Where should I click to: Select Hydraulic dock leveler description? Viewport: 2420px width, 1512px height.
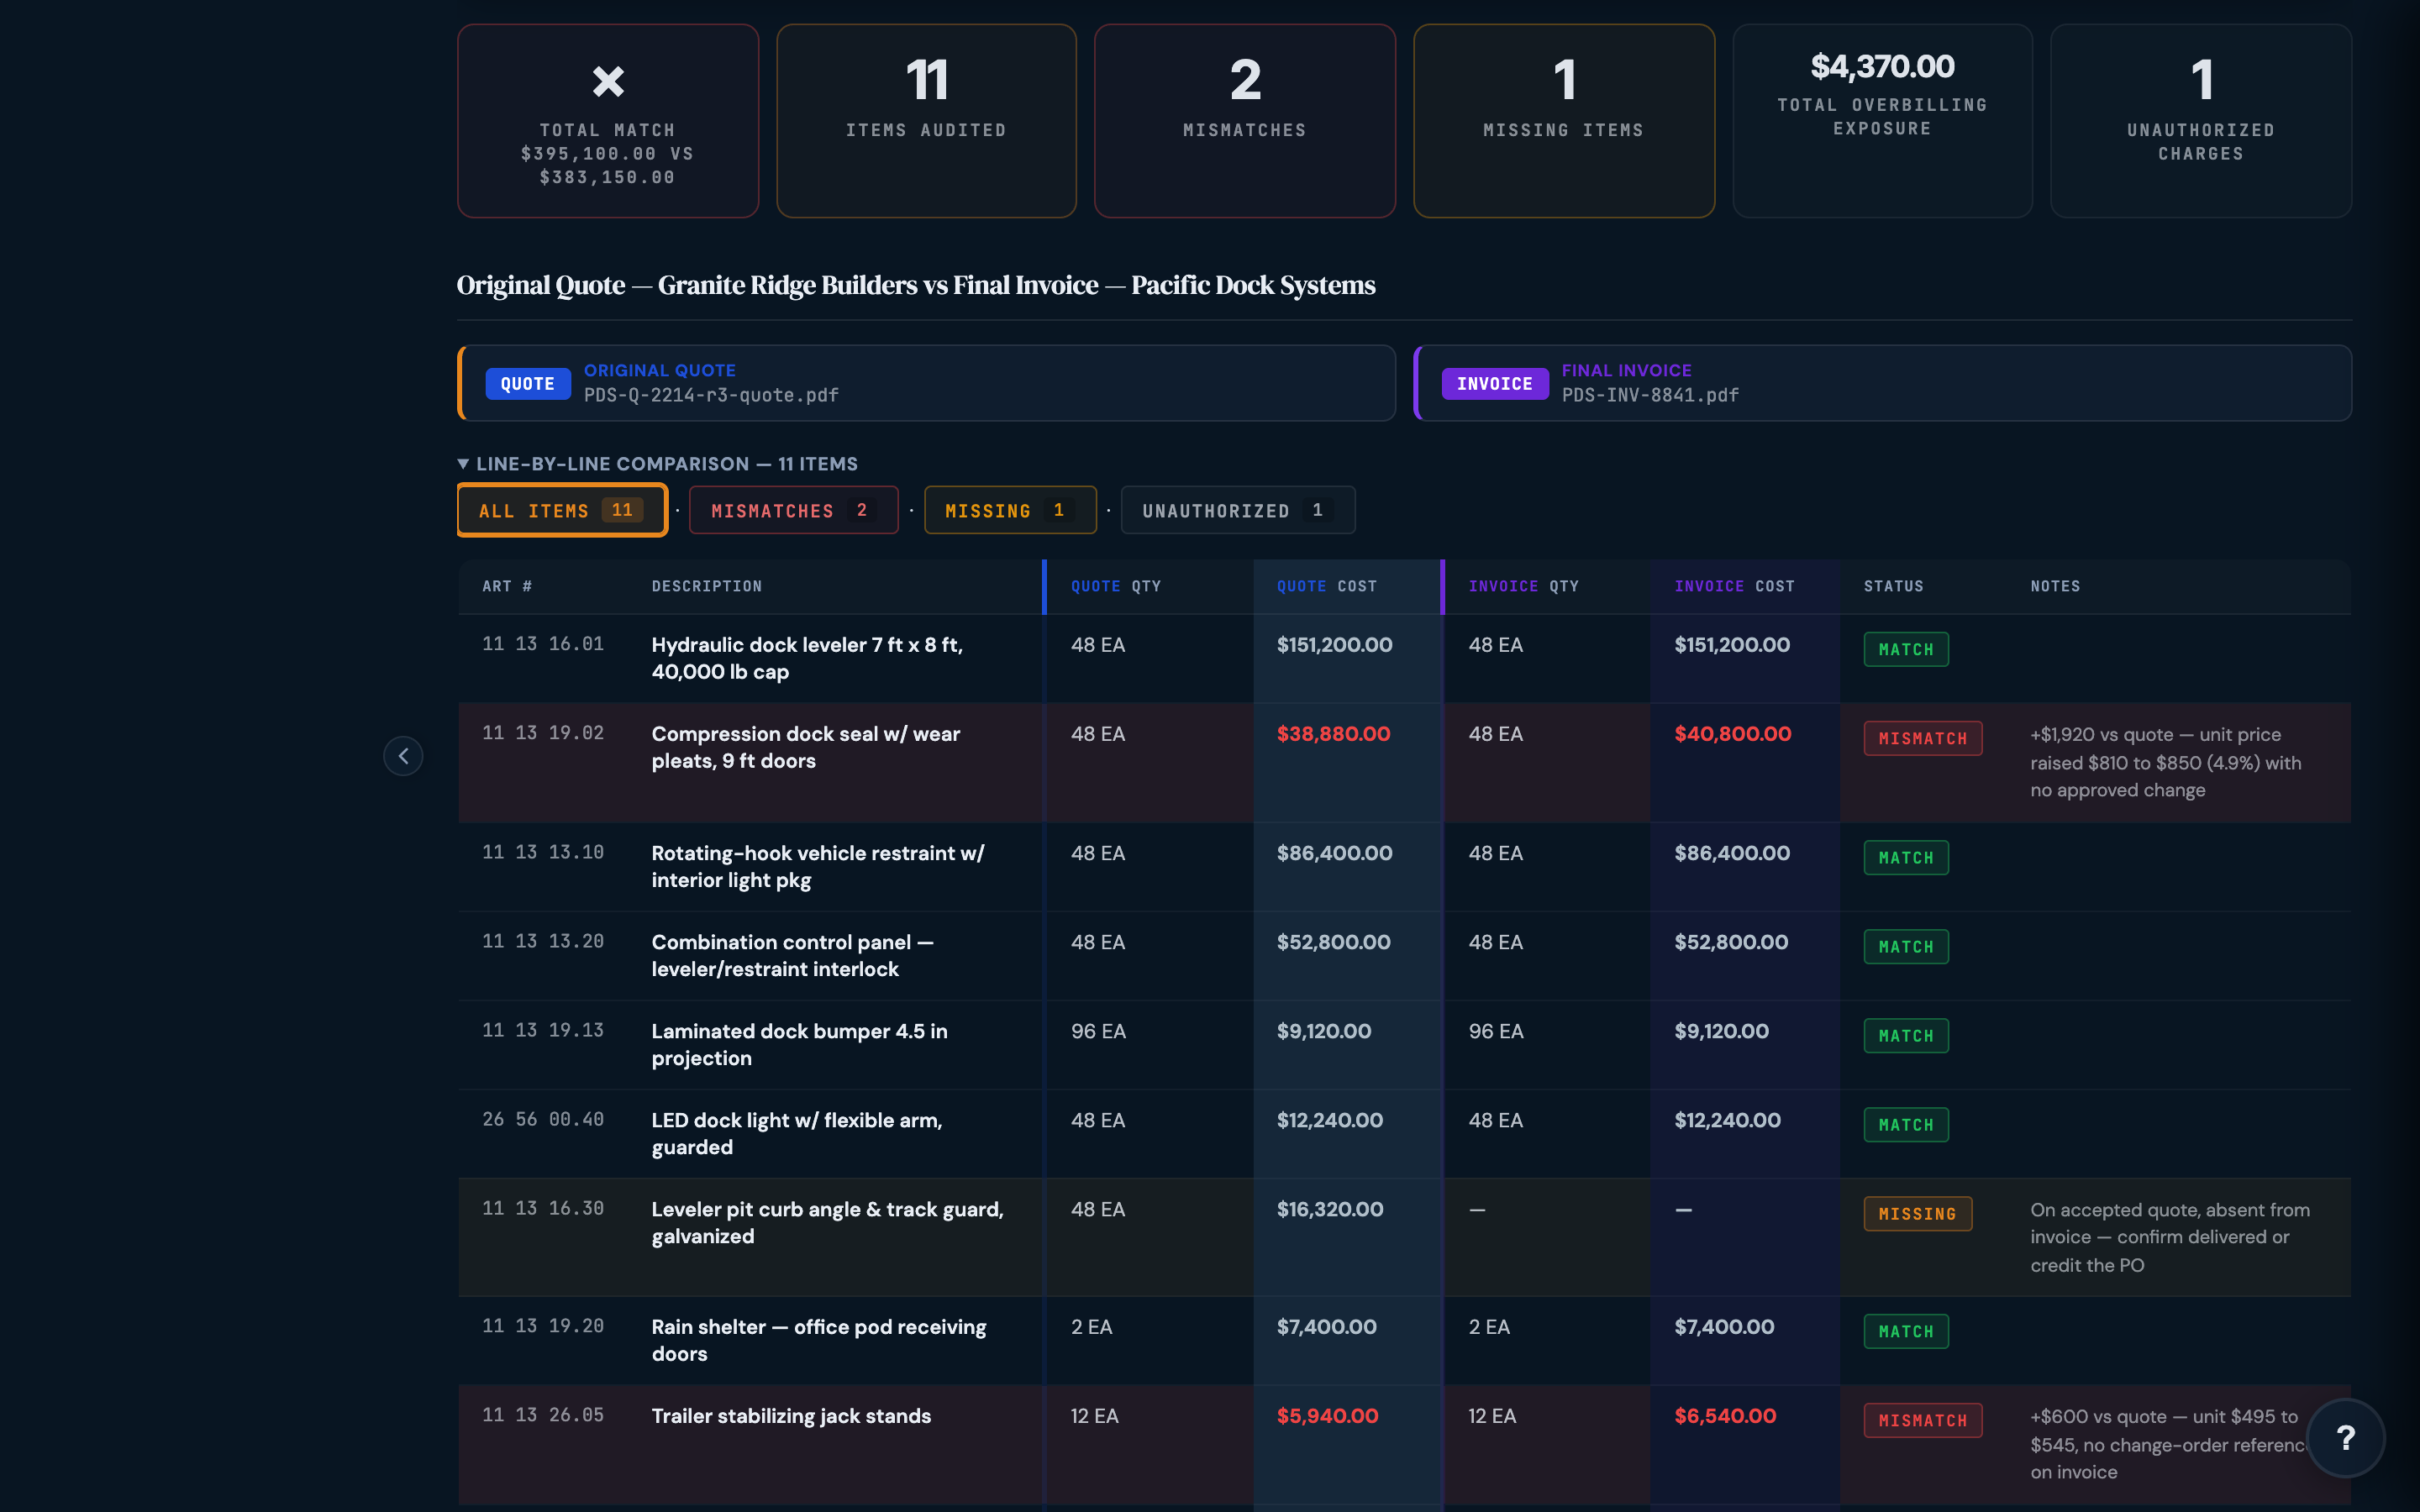[807, 659]
